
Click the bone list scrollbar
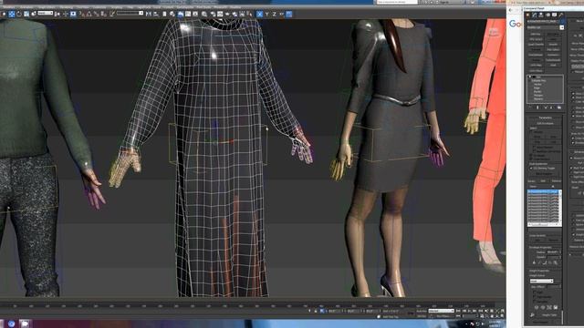[561, 207]
